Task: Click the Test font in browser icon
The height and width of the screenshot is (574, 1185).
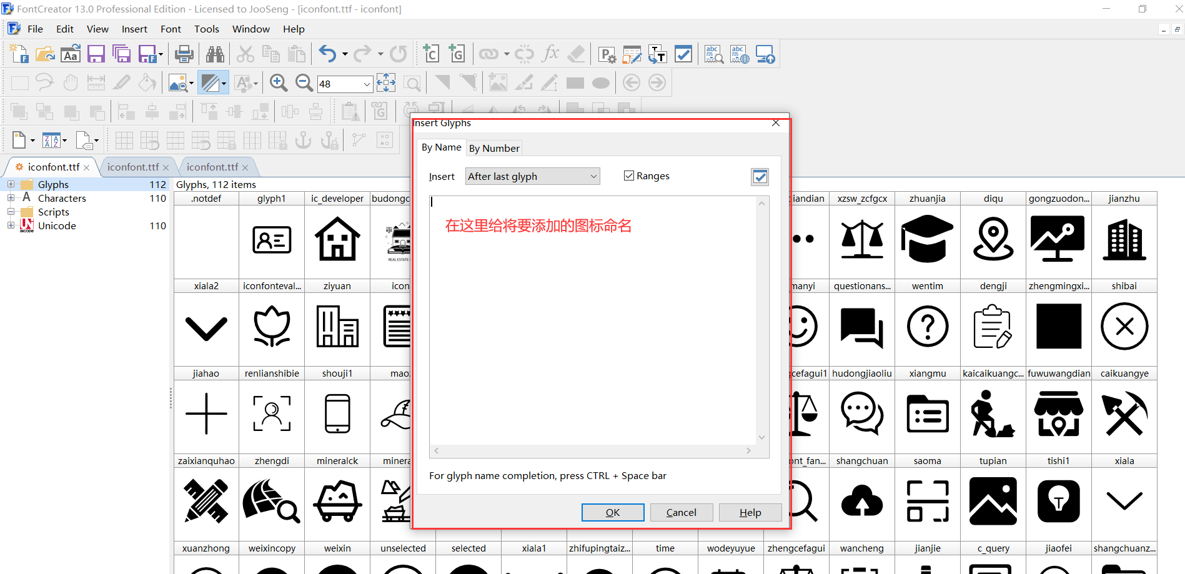Action: [740, 54]
